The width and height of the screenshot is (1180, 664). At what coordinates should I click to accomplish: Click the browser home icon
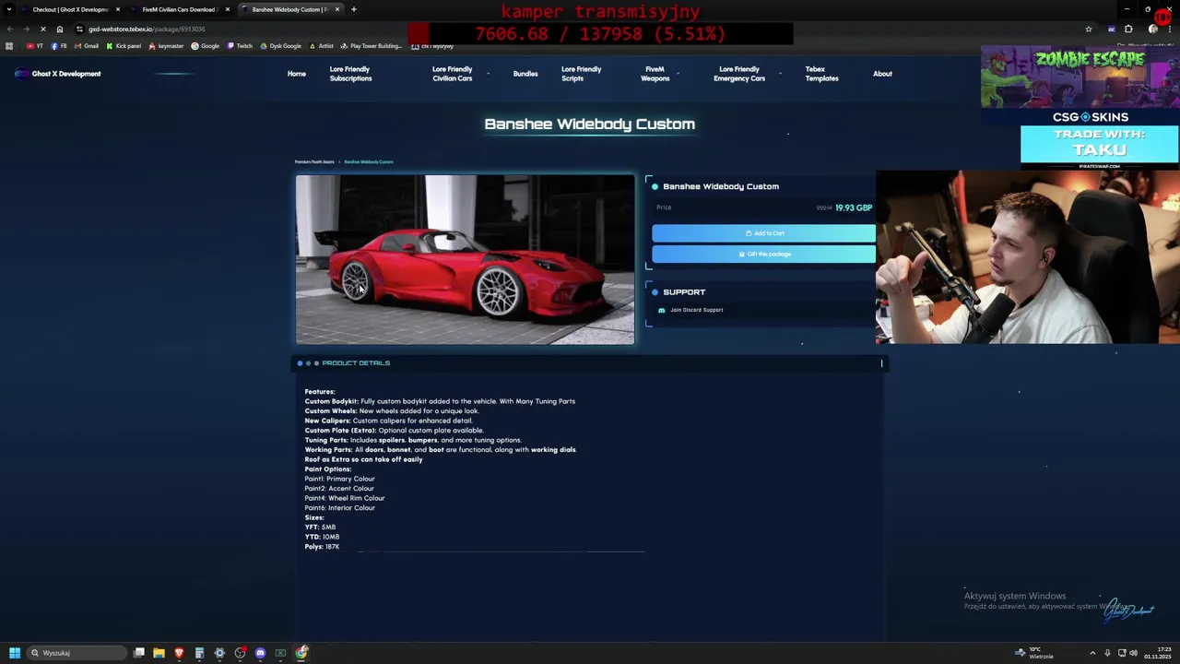(x=60, y=29)
